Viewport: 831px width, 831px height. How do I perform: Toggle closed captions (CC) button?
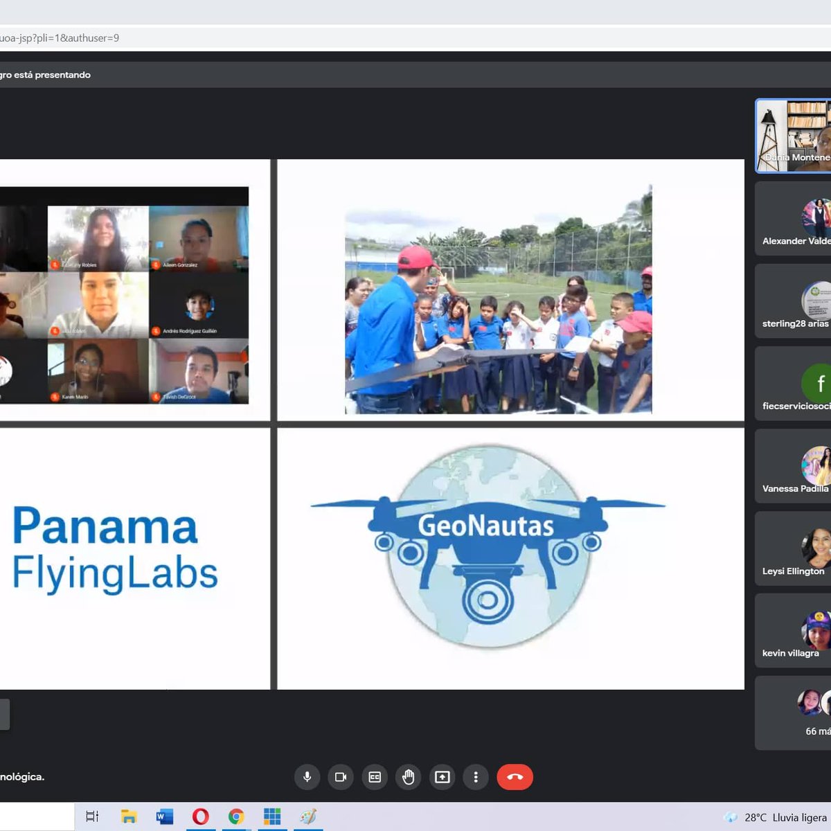pos(375,777)
